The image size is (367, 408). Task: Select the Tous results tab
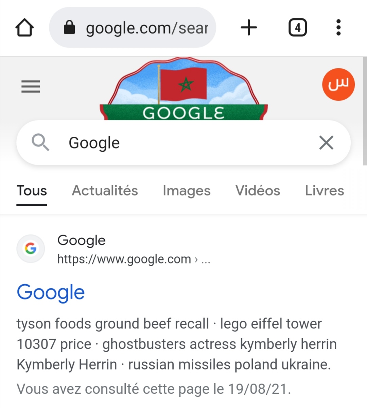[32, 191]
